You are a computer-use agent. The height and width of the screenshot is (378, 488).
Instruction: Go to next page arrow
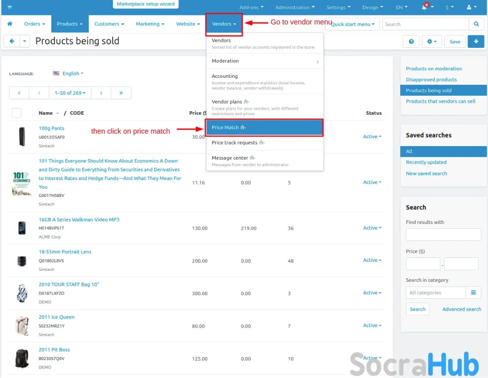[101, 93]
